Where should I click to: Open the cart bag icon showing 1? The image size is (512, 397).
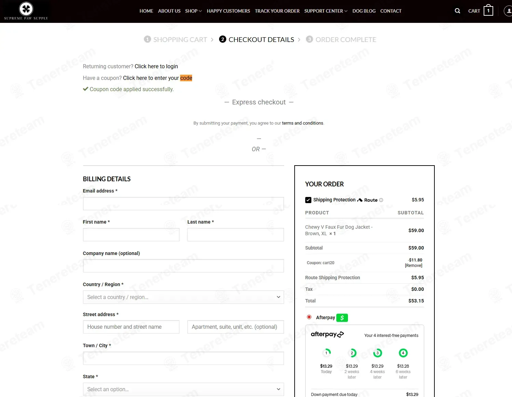point(488,10)
